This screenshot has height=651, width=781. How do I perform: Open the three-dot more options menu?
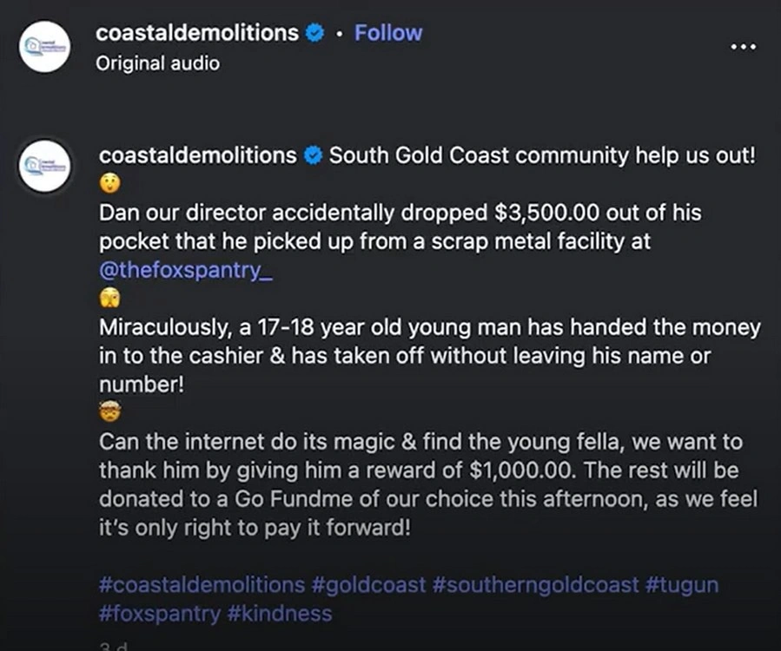pos(743,46)
